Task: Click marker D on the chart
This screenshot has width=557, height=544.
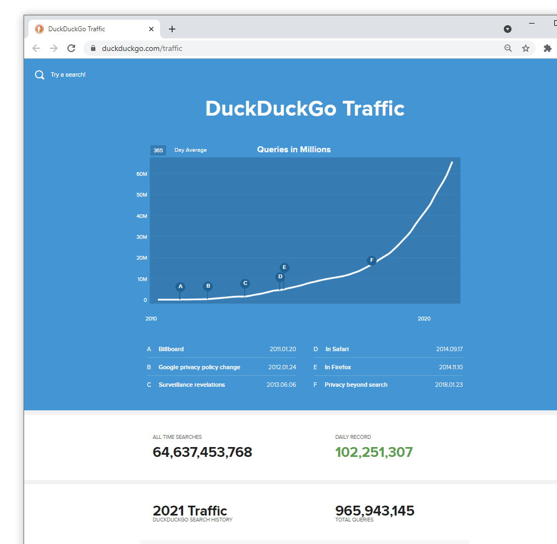Action: [x=280, y=277]
